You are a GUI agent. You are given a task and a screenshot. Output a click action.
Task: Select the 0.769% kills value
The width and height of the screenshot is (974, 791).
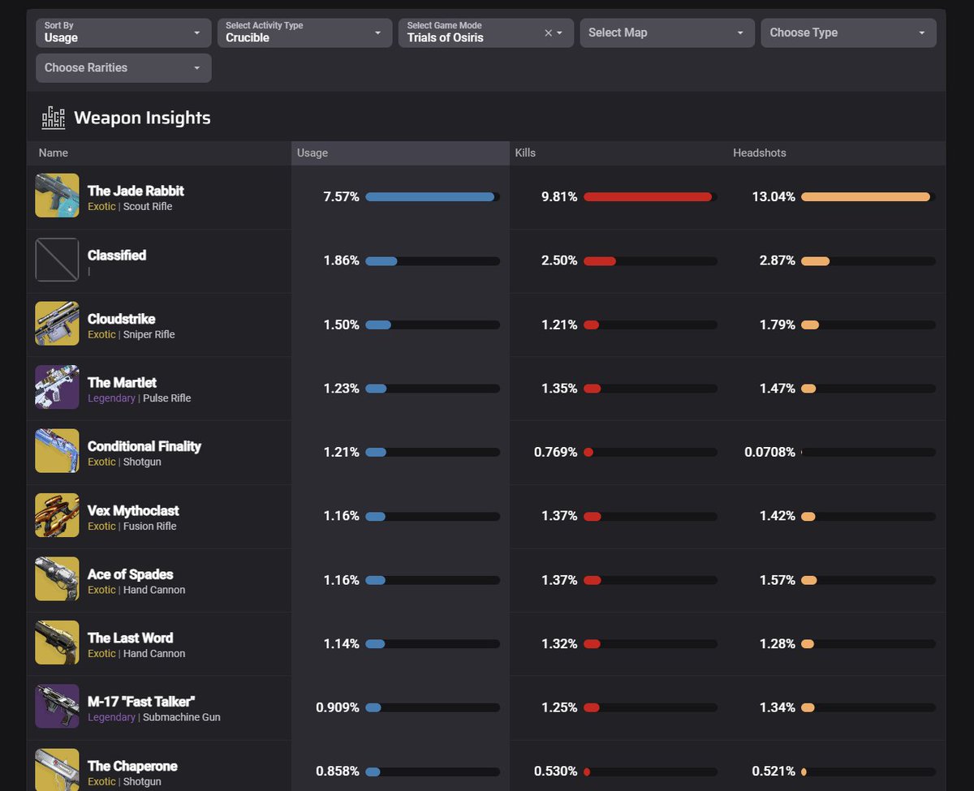(556, 452)
